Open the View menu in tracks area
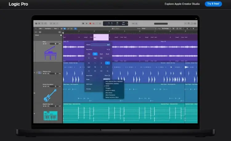This screenshot has height=141, width=231. [56, 29]
